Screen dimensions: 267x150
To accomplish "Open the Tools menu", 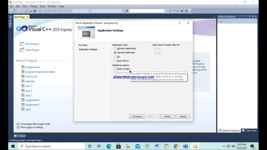I will coord(42,6).
